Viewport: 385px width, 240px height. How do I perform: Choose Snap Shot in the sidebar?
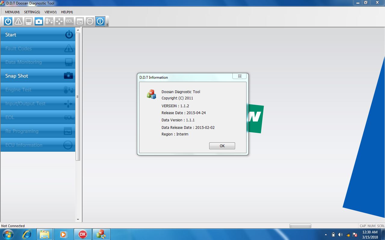[x=38, y=76]
